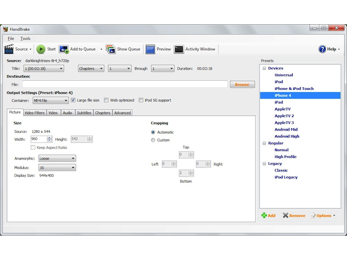Open the ending chapter dropdown after through

coord(163,69)
